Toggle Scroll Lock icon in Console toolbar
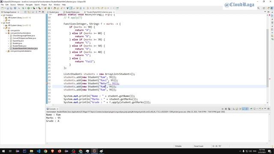Viewport: 274px width, 154px height. [237, 109]
